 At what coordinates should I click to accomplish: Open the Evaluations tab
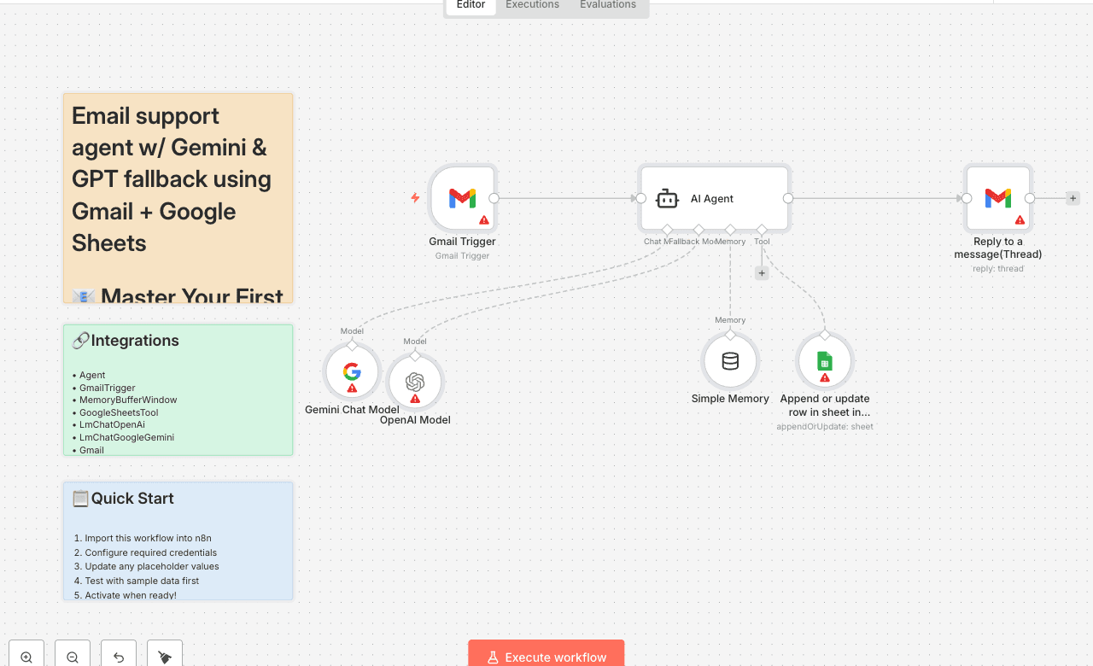607,5
